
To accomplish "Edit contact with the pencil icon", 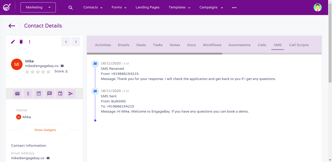I will (13, 42).
